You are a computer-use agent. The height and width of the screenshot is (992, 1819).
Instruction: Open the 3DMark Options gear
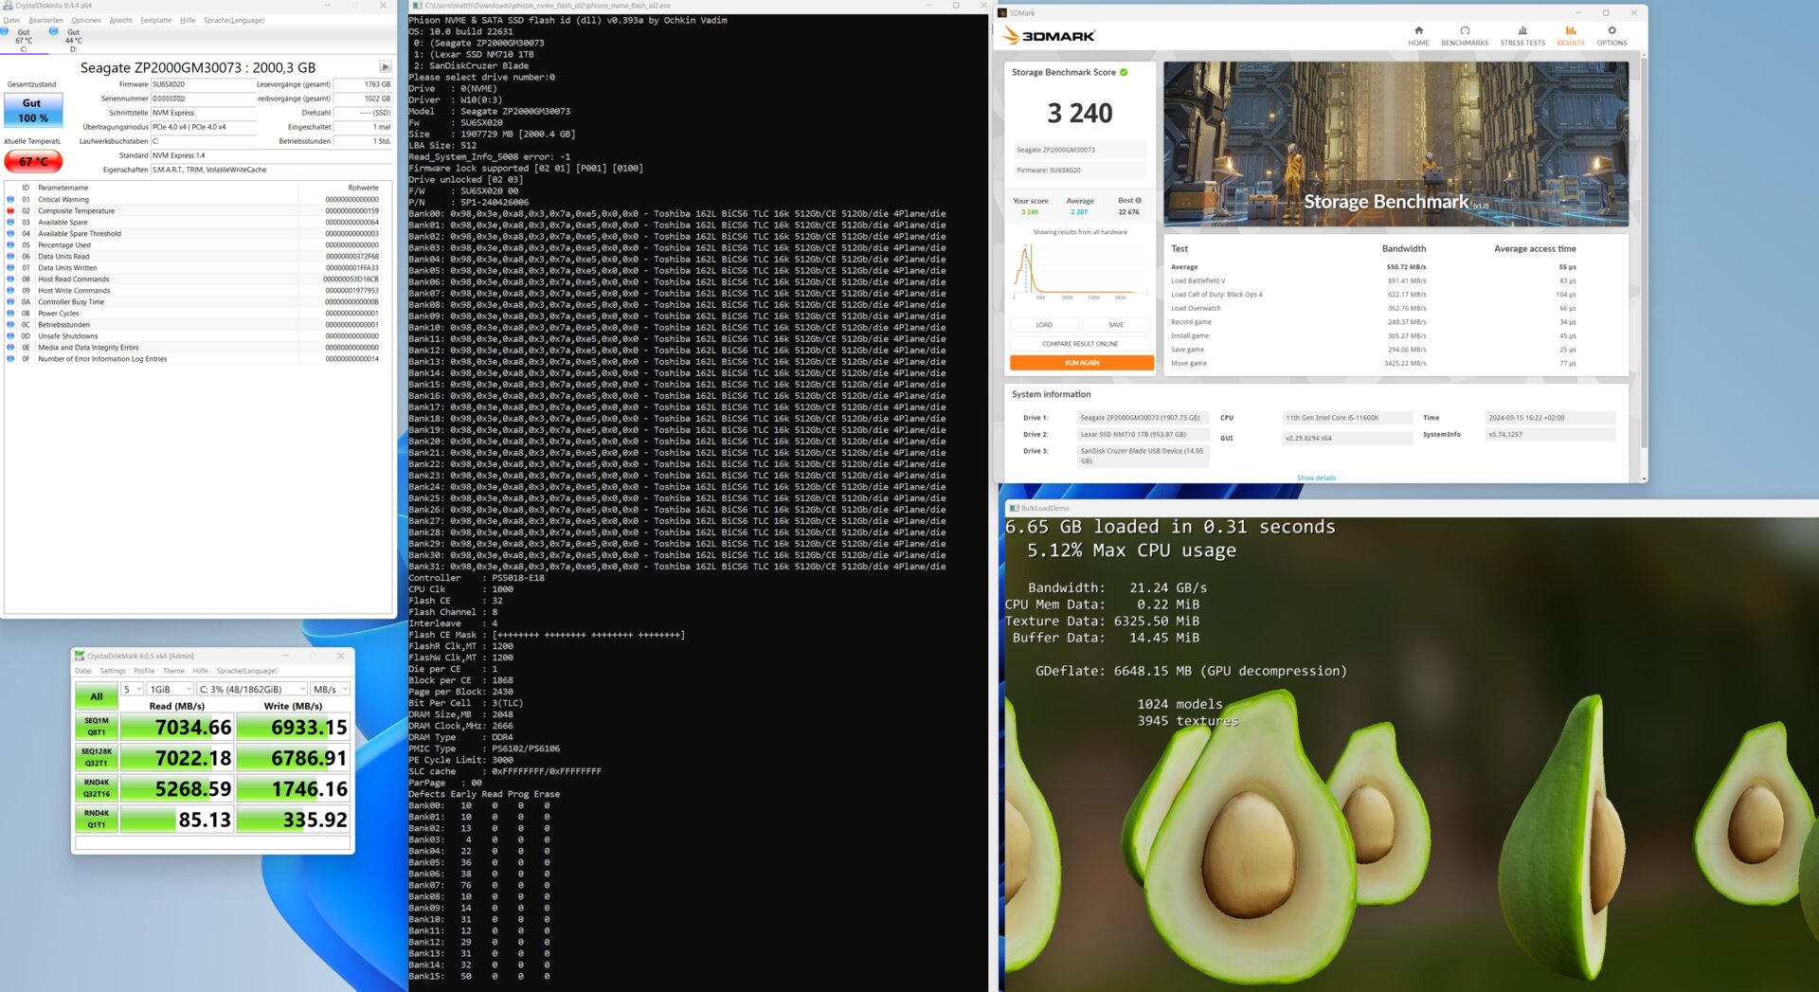click(1612, 36)
